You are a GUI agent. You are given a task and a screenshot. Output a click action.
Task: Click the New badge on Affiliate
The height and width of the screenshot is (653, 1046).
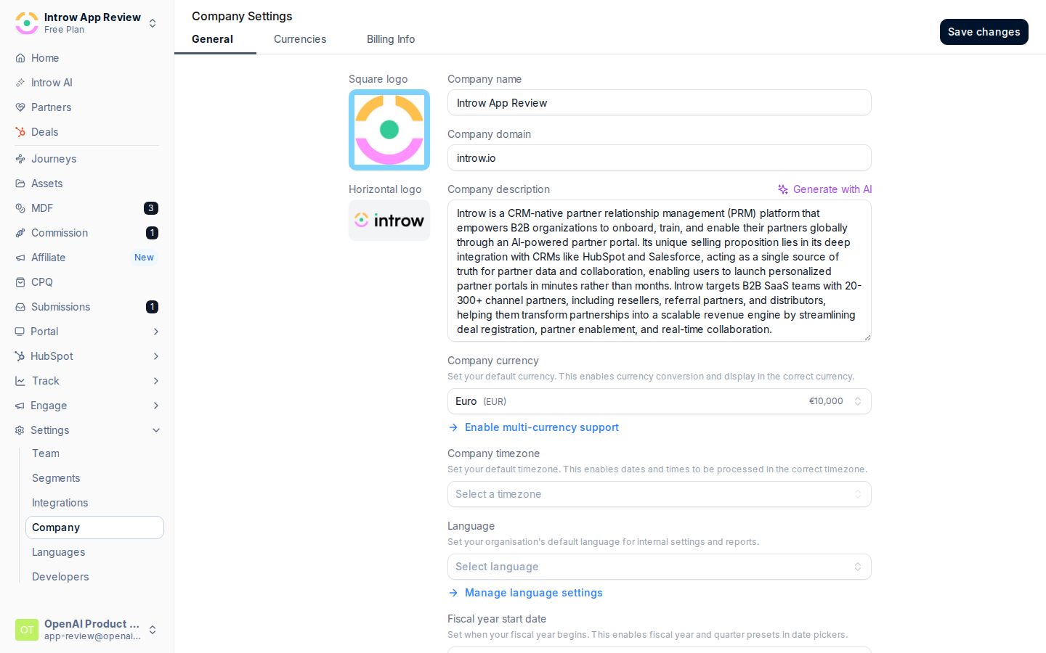144,258
